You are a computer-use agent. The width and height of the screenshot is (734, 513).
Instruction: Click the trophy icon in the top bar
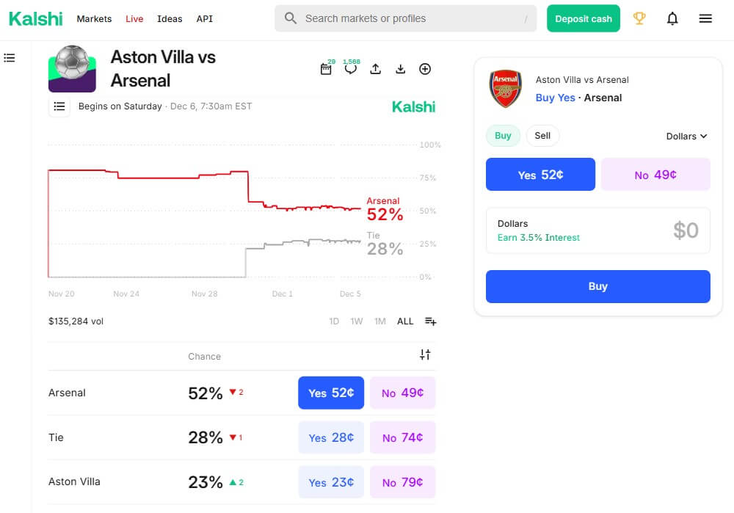[x=639, y=19]
